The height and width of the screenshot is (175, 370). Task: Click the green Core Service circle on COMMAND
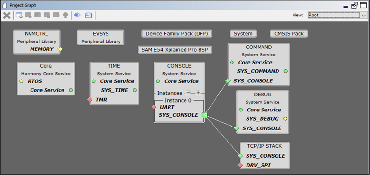pyautogui.click(x=232, y=63)
